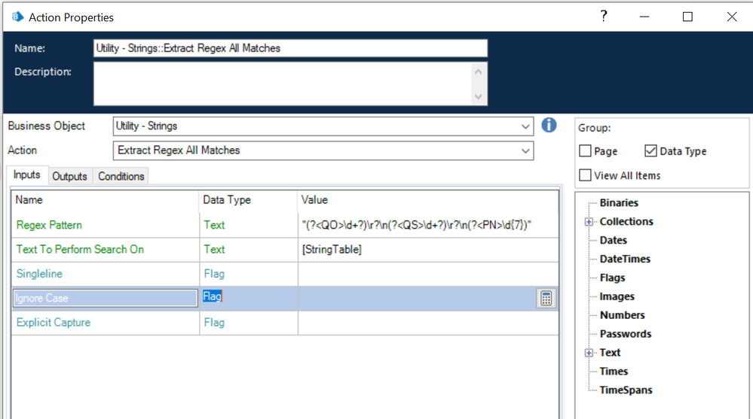
Task: Click the highlighted Flag type of Ignore Case
Action: tap(213, 296)
